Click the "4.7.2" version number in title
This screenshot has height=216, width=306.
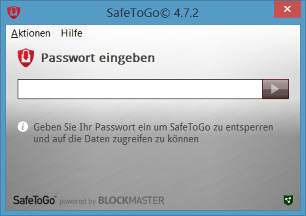tap(186, 13)
